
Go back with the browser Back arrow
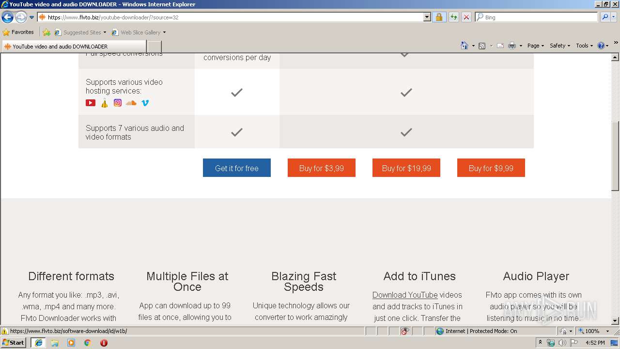pos(7,17)
